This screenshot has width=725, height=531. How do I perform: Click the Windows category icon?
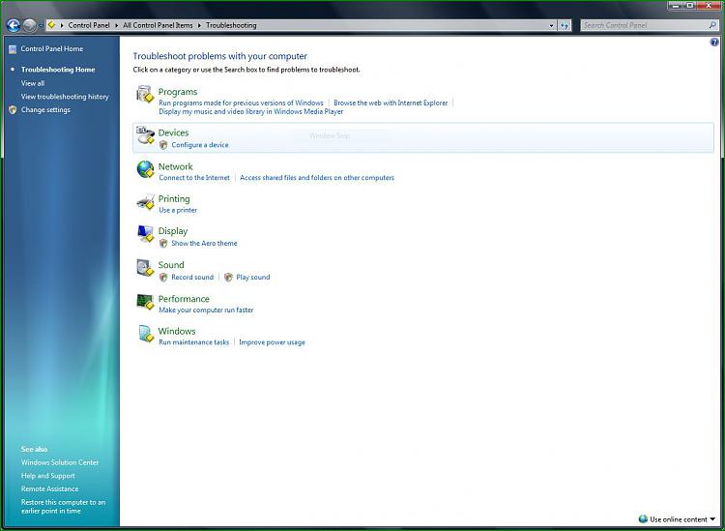(x=146, y=334)
